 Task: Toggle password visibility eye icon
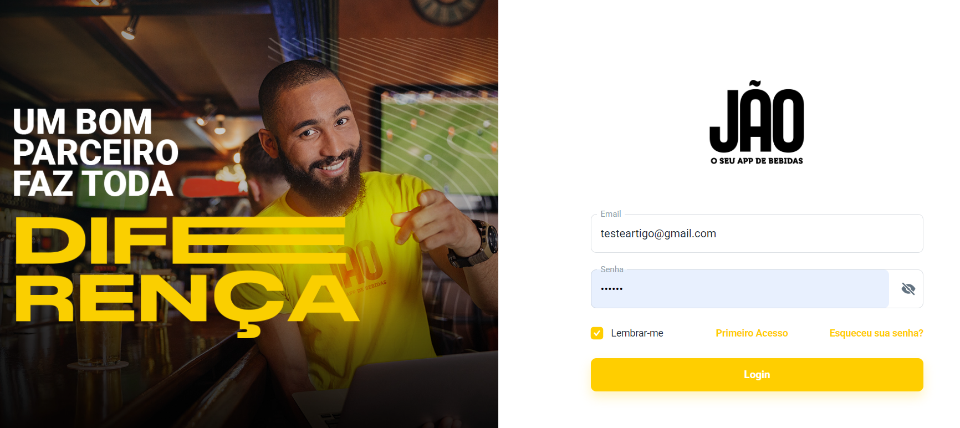pos(908,289)
